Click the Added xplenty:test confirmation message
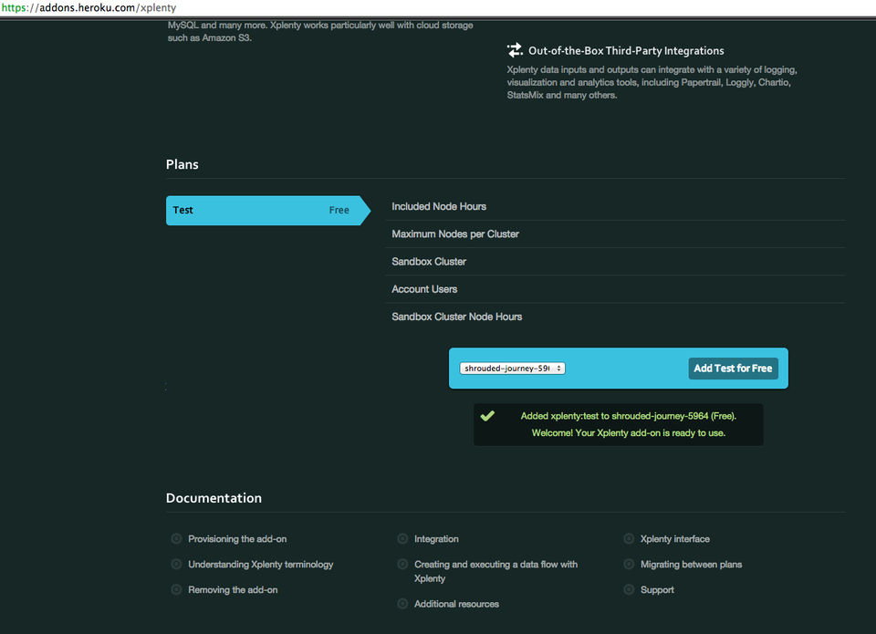 [629, 416]
